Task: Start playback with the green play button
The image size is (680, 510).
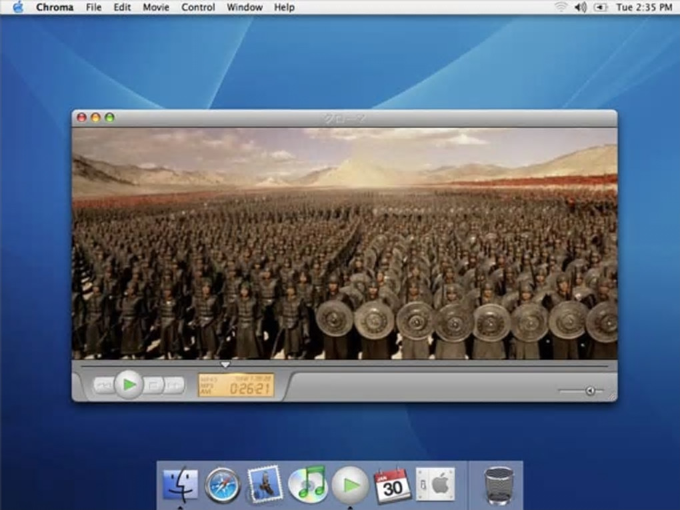Action: tap(129, 384)
